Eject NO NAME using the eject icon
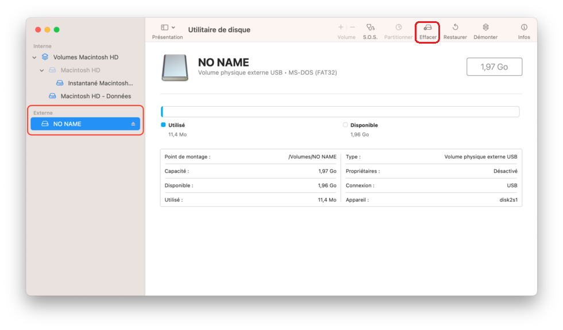This screenshot has width=563, height=330. click(133, 124)
